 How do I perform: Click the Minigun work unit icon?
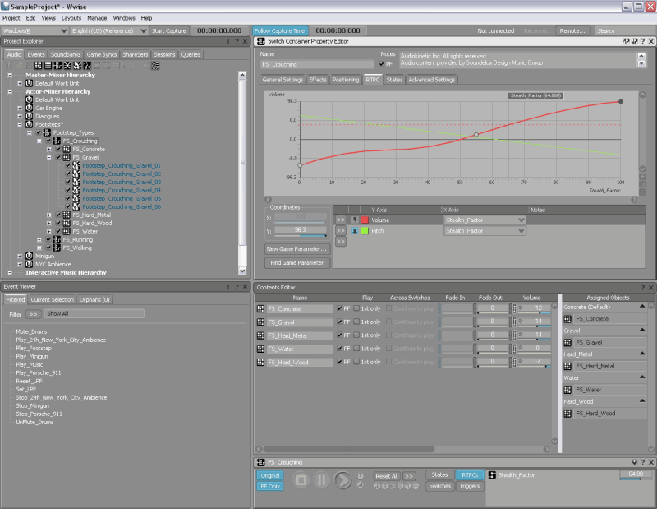coord(29,256)
